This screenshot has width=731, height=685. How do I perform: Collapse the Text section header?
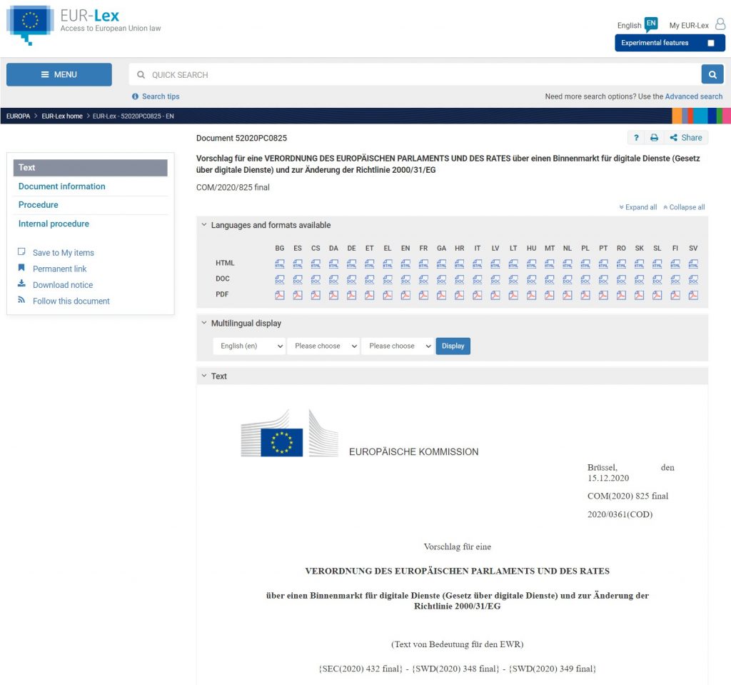click(x=204, y=376)
